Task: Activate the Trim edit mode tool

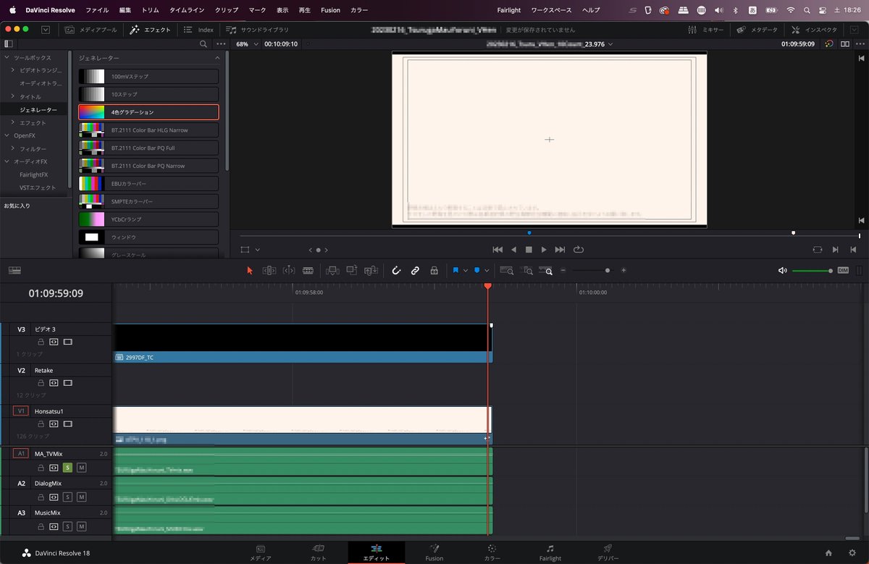Action: 269,270
